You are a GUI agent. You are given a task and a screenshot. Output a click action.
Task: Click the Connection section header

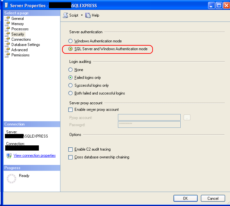(x=32, y=124)
